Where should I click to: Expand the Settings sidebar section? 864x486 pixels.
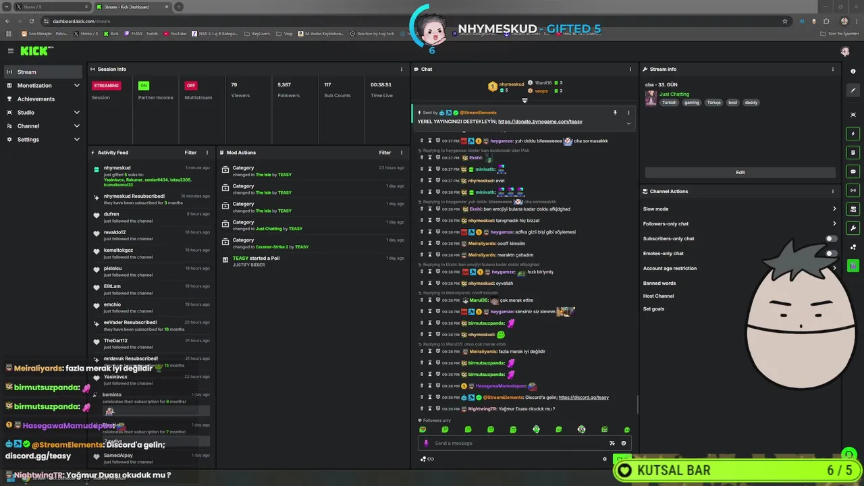43,140
